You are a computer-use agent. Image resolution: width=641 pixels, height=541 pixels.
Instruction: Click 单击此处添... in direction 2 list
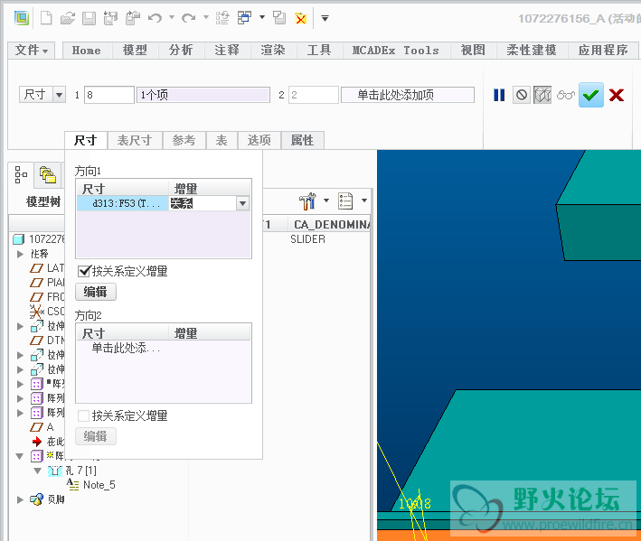click(x=126, y=348)
